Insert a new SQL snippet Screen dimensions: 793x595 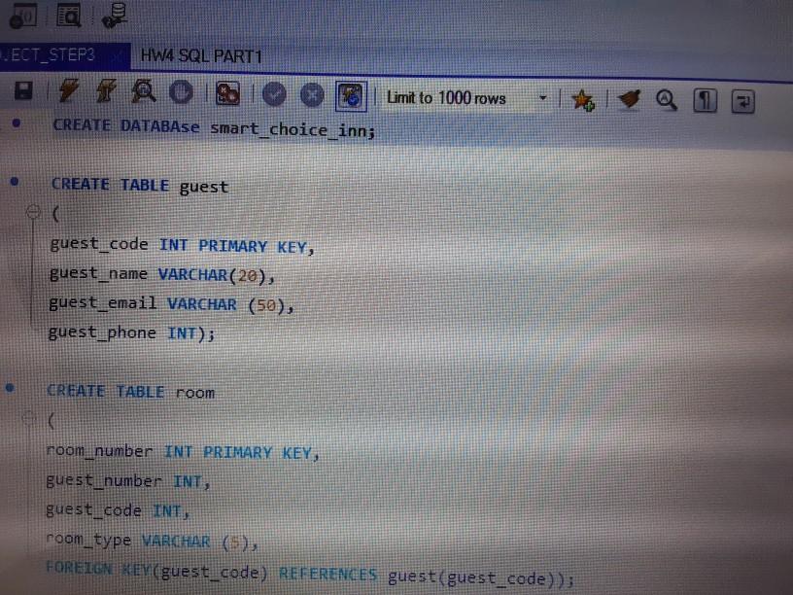click(x=583, y=97)
